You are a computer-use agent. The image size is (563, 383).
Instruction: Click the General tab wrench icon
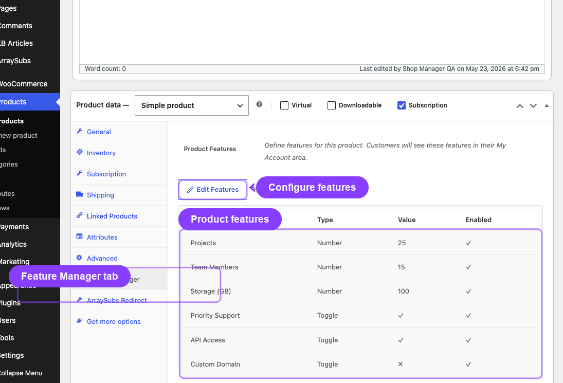pyautogui.click(x=79, y=131)
